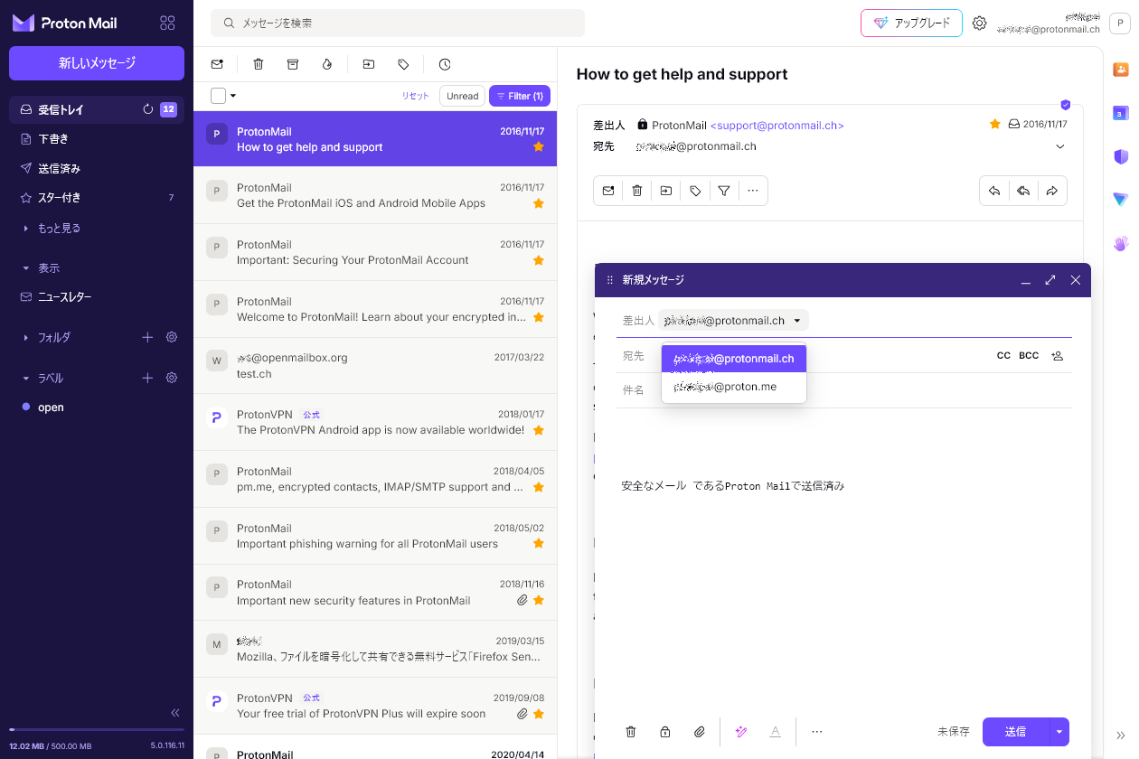
Task: Open the 送信済み sent folder
Action: [97, 168]
